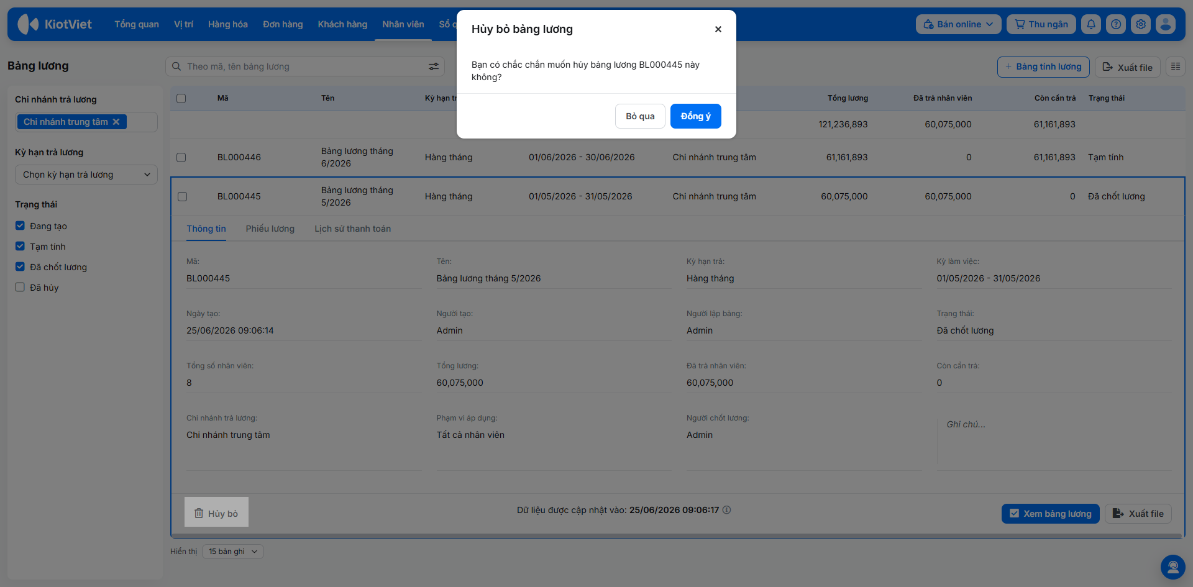The image size is (1193, 587).
Task: Click the Tổng lương column header
Action: tap(848, 98)
